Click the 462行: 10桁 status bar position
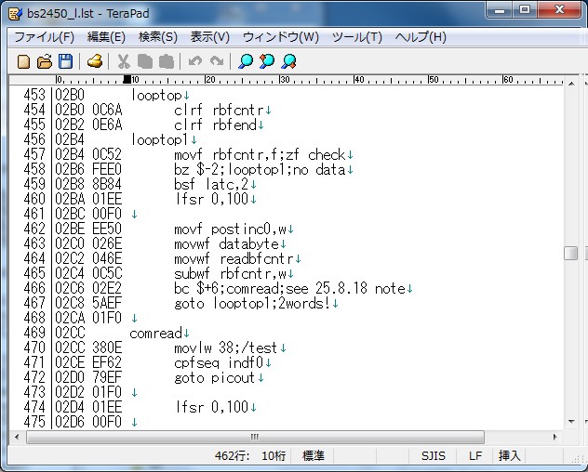Image resolution: width=588 pixels, height=472 pixels. [x=250, y=456]
